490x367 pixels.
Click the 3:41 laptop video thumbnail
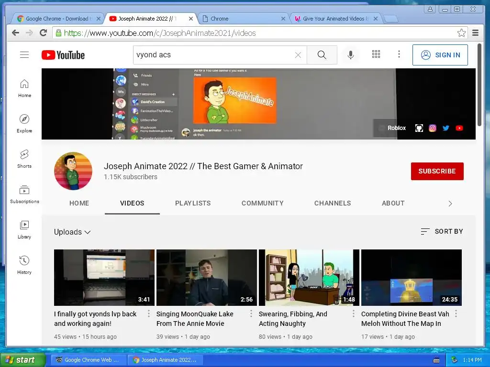[104, 278]
